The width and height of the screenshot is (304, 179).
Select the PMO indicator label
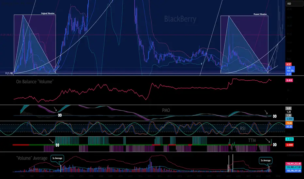pos(166,111)
